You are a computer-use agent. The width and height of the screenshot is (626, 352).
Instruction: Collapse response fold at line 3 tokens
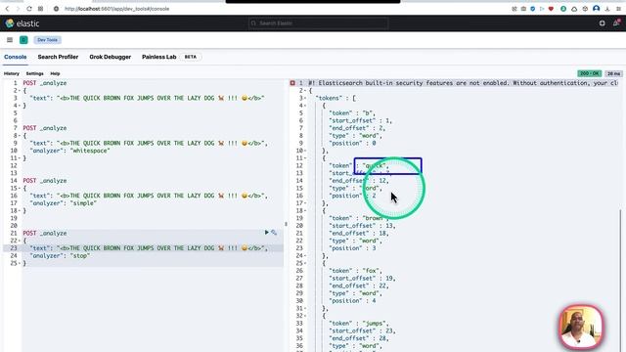pos(305,98)
